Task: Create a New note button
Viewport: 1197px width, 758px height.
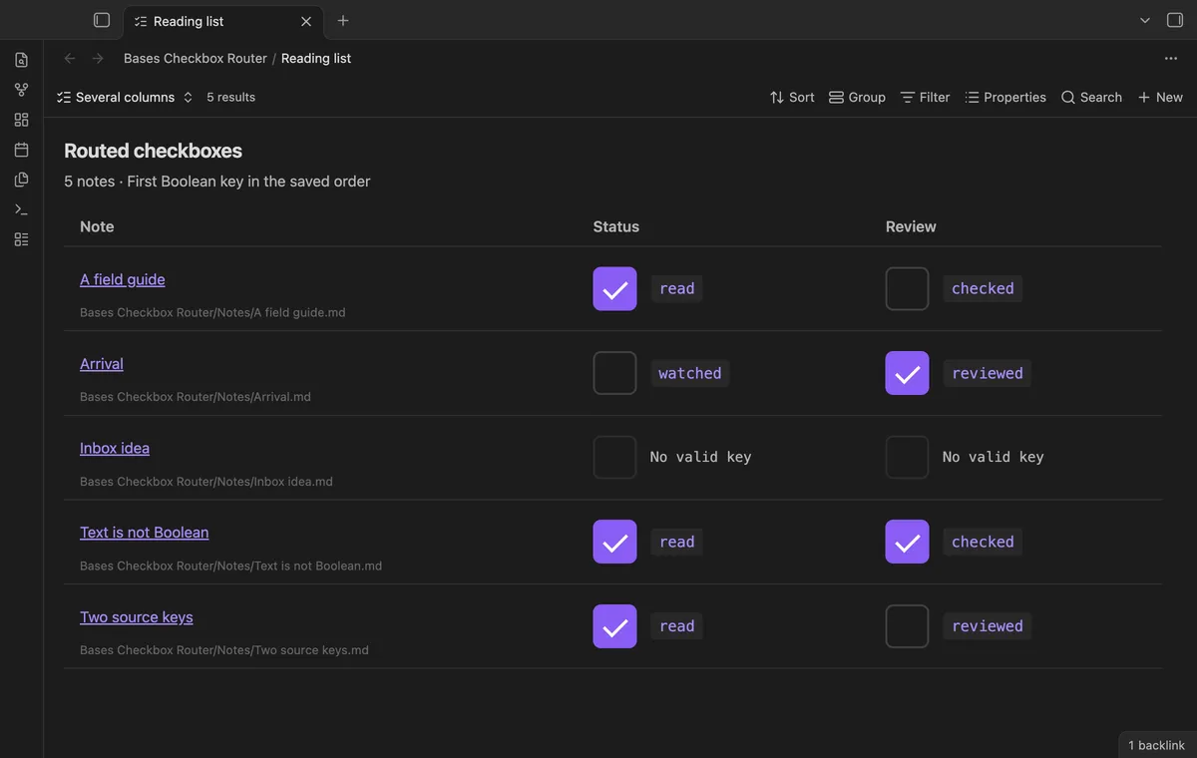Action: (1160, 97)
